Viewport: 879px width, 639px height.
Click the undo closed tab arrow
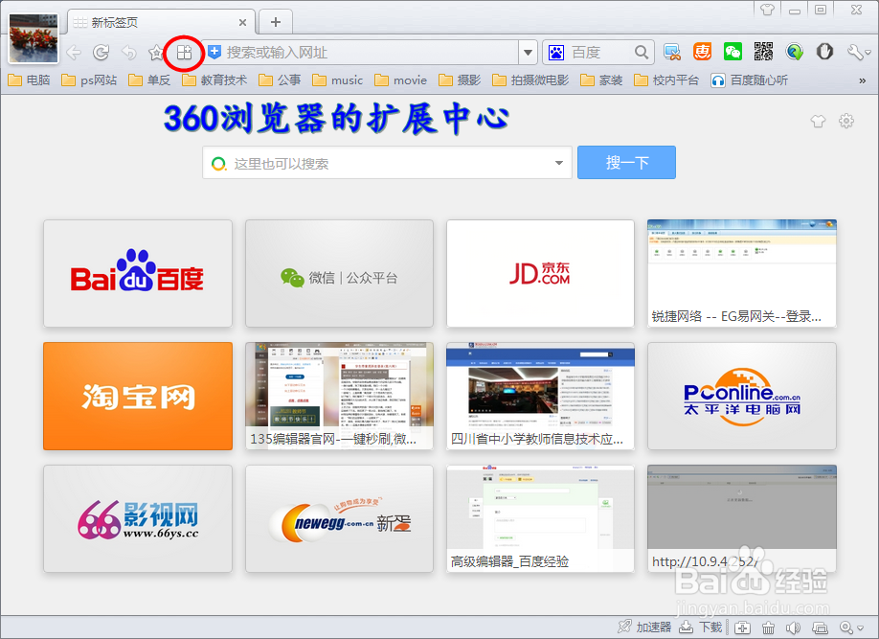[129, 53]
